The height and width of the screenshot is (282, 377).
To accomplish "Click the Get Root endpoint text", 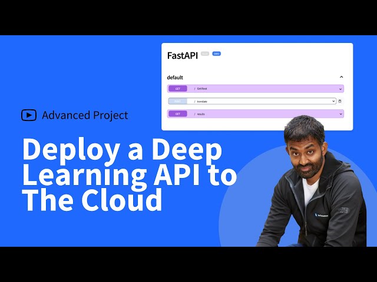I will pos(202,89).
